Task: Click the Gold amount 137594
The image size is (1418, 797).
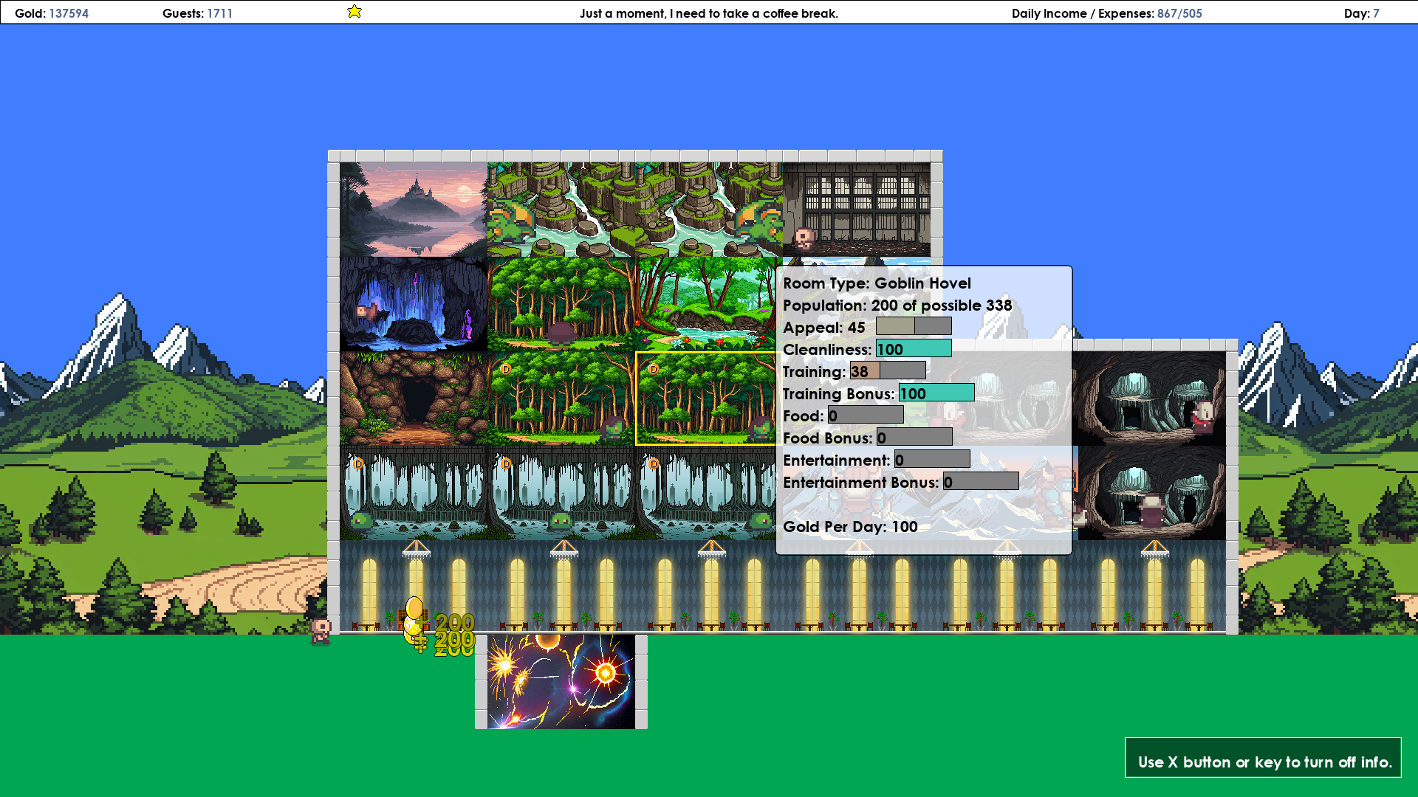Action: coord(68,13)
